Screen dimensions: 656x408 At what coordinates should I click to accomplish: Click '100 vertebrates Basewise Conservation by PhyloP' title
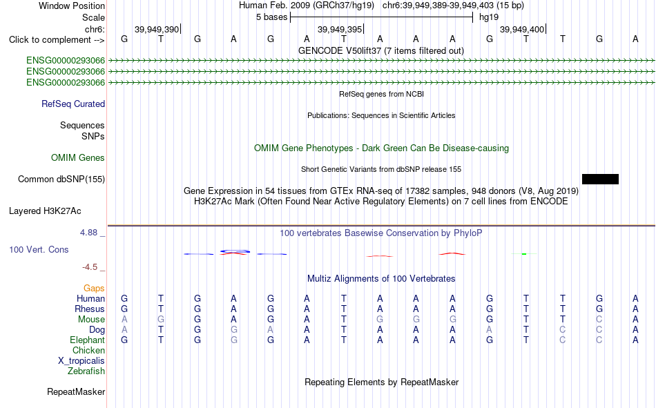[x=381, y=233]
